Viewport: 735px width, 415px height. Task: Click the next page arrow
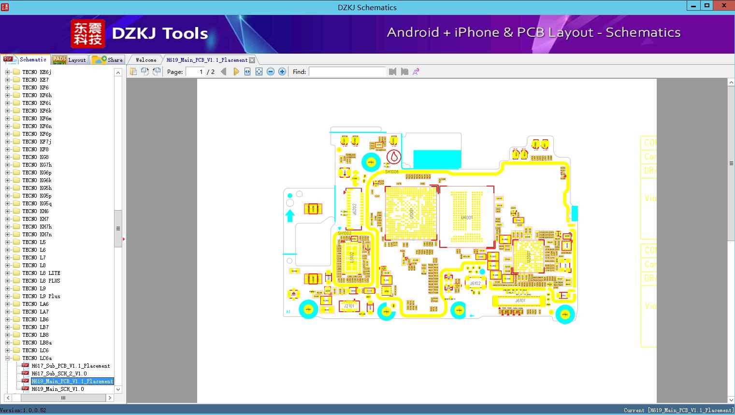[x=236, y=72]
